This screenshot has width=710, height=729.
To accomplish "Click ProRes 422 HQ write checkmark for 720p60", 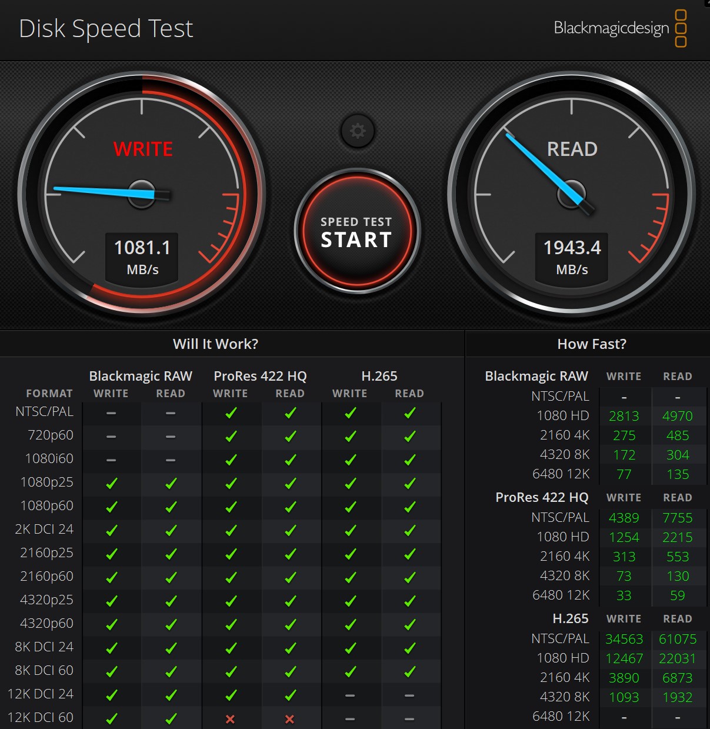I will (231, 437).
